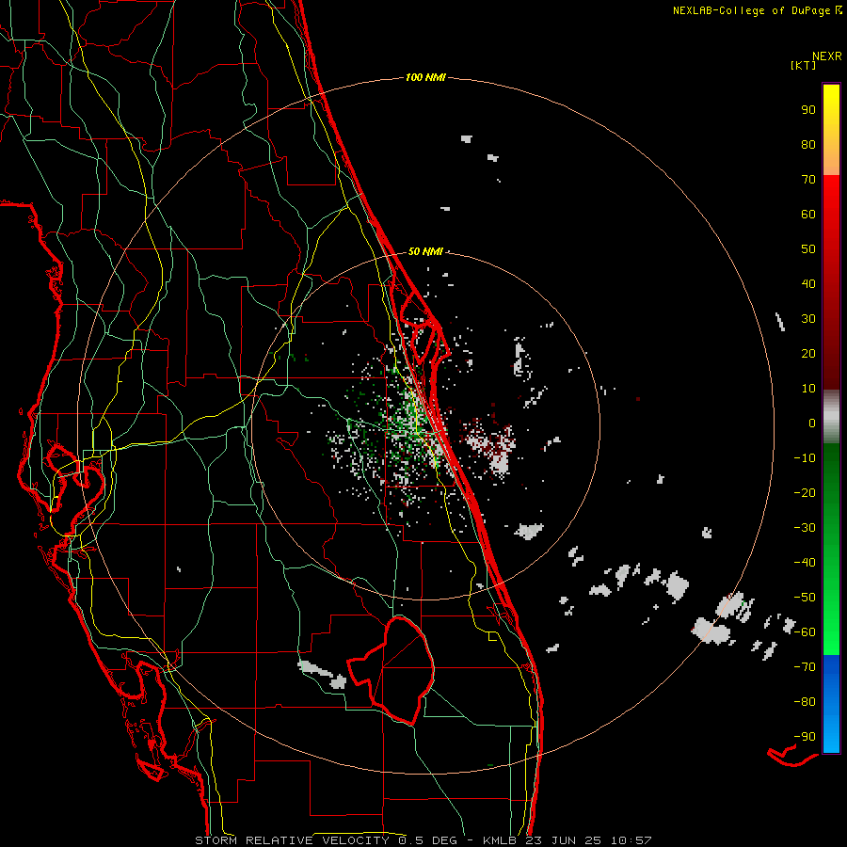Click the positive 80 scale label
Viewport: 847px width, 847px height.
click(808, 144)
